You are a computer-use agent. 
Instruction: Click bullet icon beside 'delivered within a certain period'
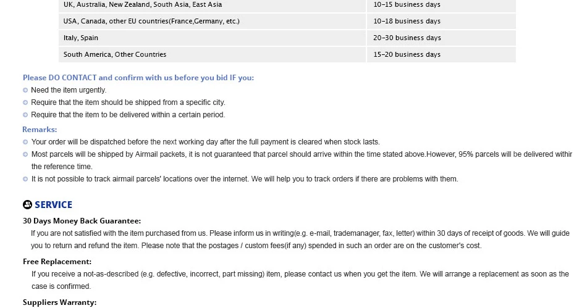[25, 115]
